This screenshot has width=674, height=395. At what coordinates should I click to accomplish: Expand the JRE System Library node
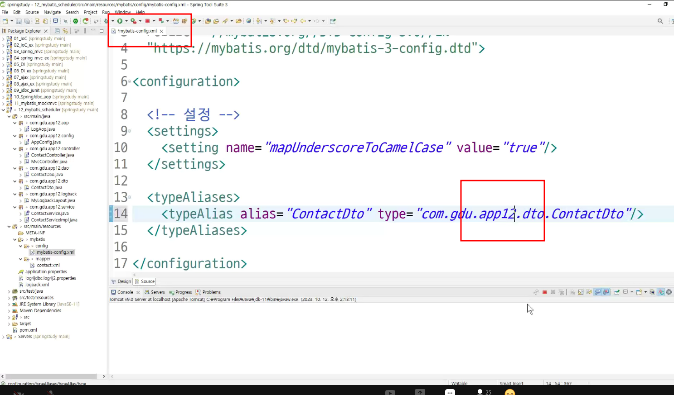tap(9, 305)
